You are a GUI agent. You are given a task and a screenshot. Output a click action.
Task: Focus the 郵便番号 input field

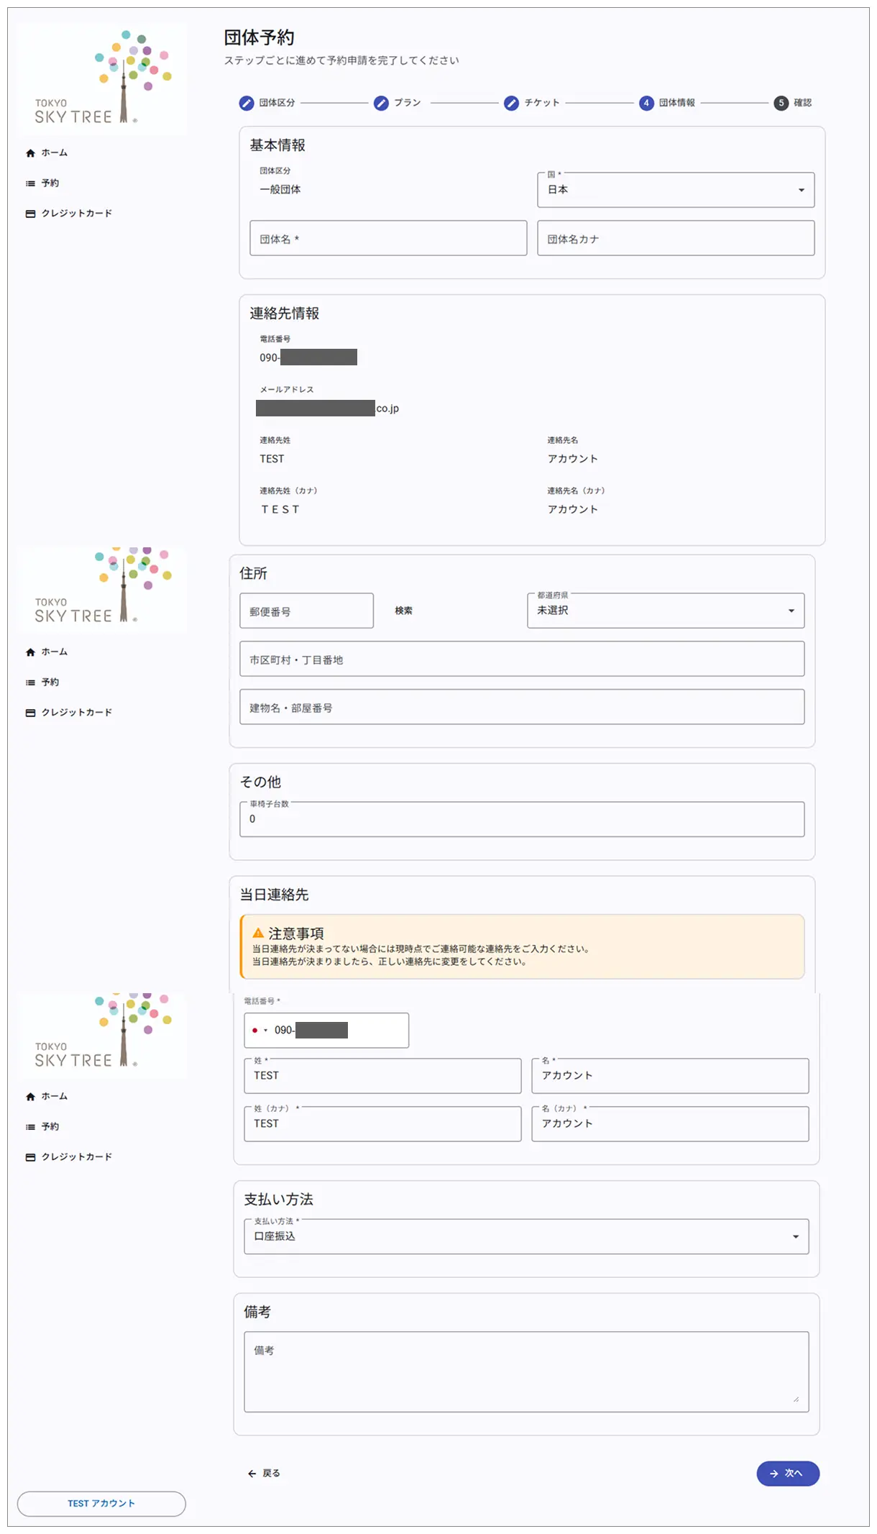click(x=306, y=611)
